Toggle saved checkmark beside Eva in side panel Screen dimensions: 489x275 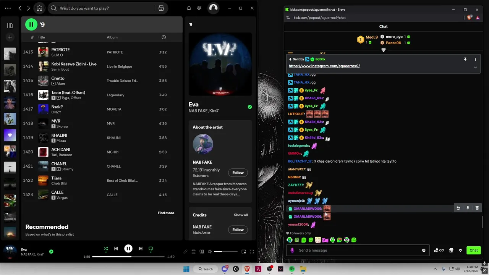249,107
